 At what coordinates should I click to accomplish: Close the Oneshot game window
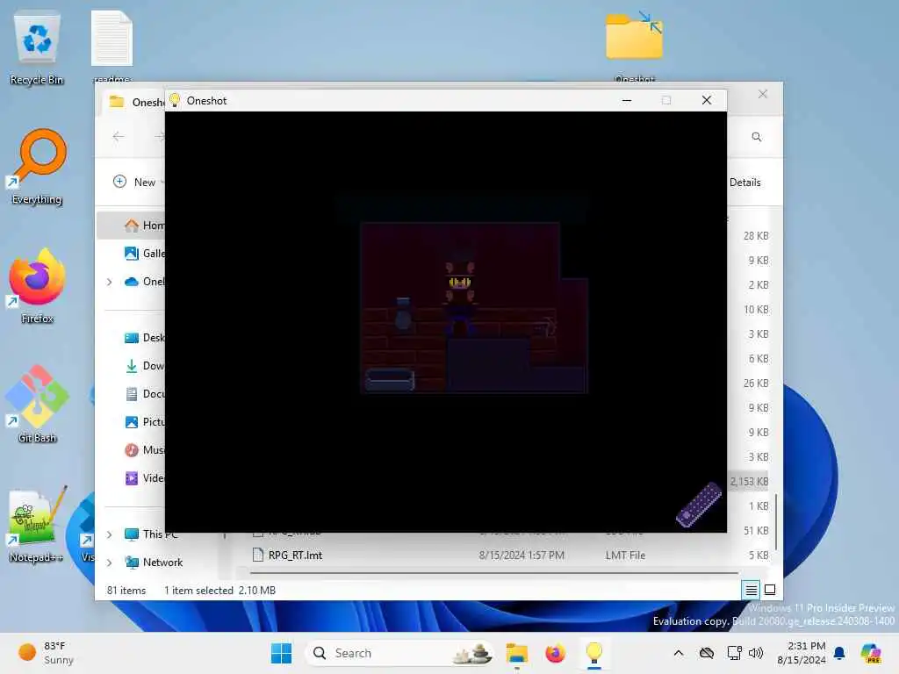click(707, 100)
